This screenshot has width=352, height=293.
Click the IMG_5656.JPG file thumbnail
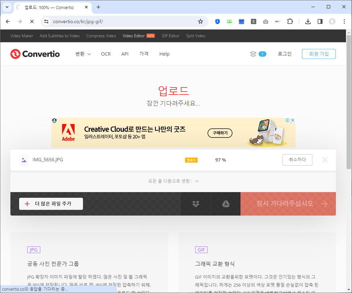point(24,160)
